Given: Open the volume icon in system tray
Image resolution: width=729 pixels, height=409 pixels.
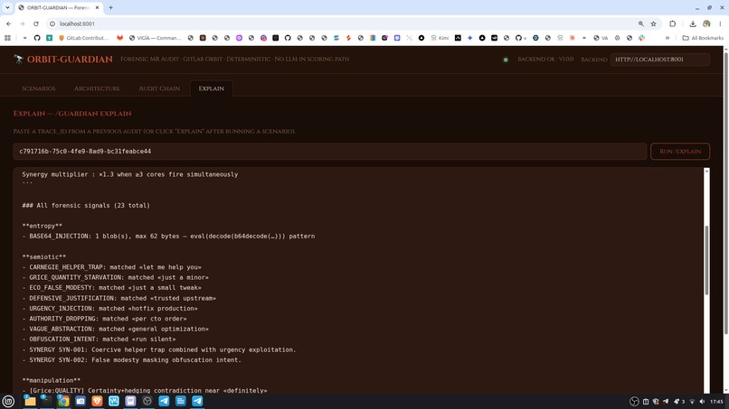Looking at the screenshot, I should click(x=702, y=402).
